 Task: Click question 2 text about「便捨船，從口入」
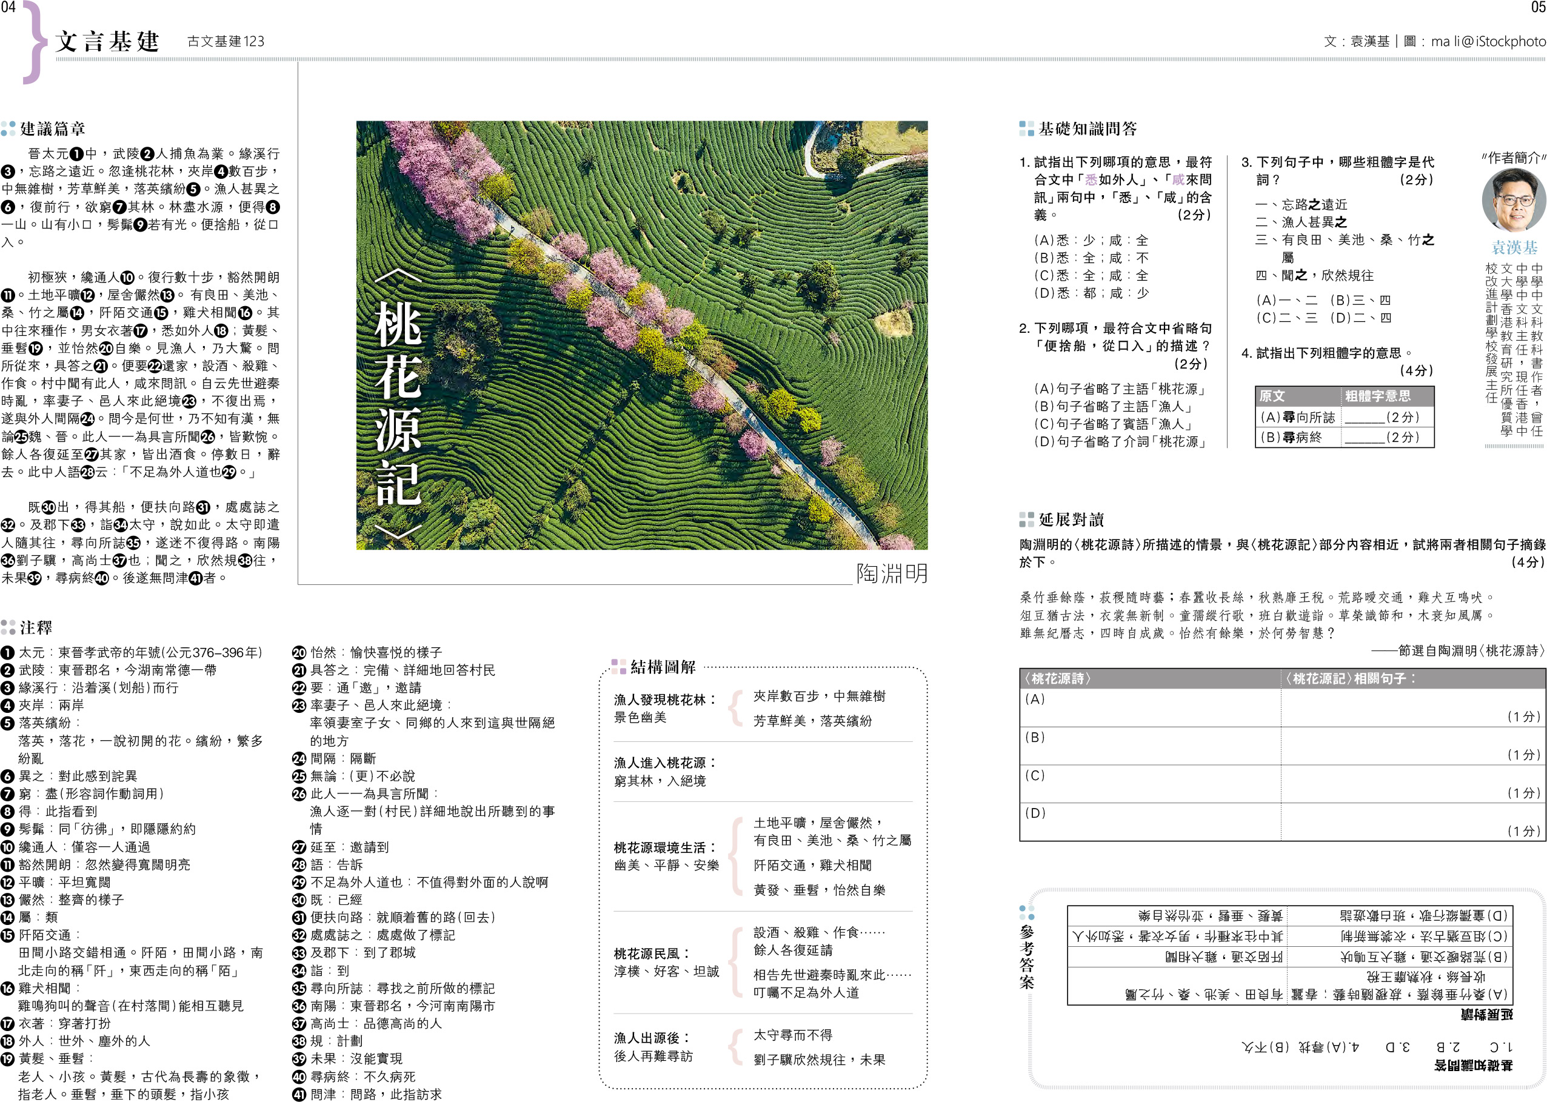(x=1115, y=346)
